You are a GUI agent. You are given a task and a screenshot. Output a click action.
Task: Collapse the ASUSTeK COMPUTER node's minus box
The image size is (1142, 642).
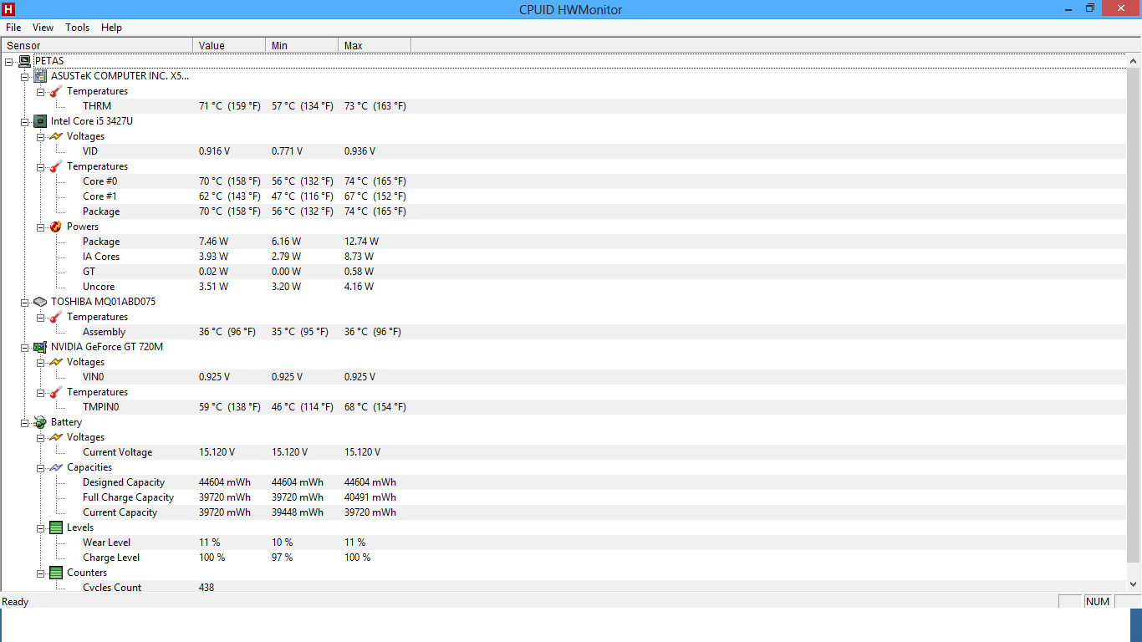[24, 76]
